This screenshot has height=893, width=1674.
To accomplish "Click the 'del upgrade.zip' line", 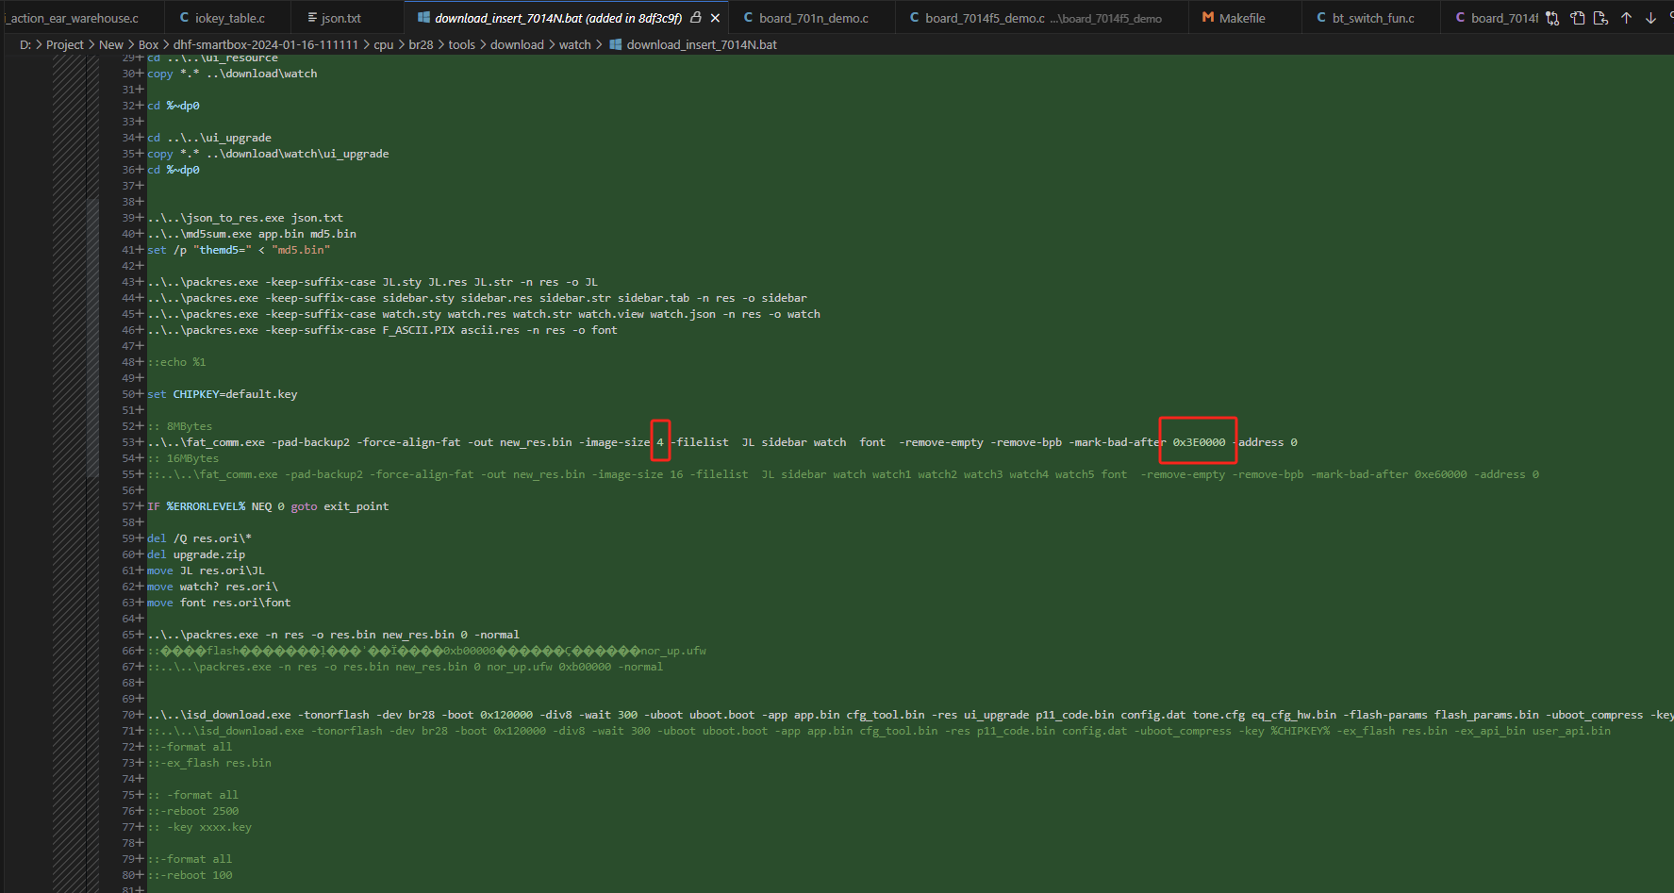I will (x=196, y=554).
